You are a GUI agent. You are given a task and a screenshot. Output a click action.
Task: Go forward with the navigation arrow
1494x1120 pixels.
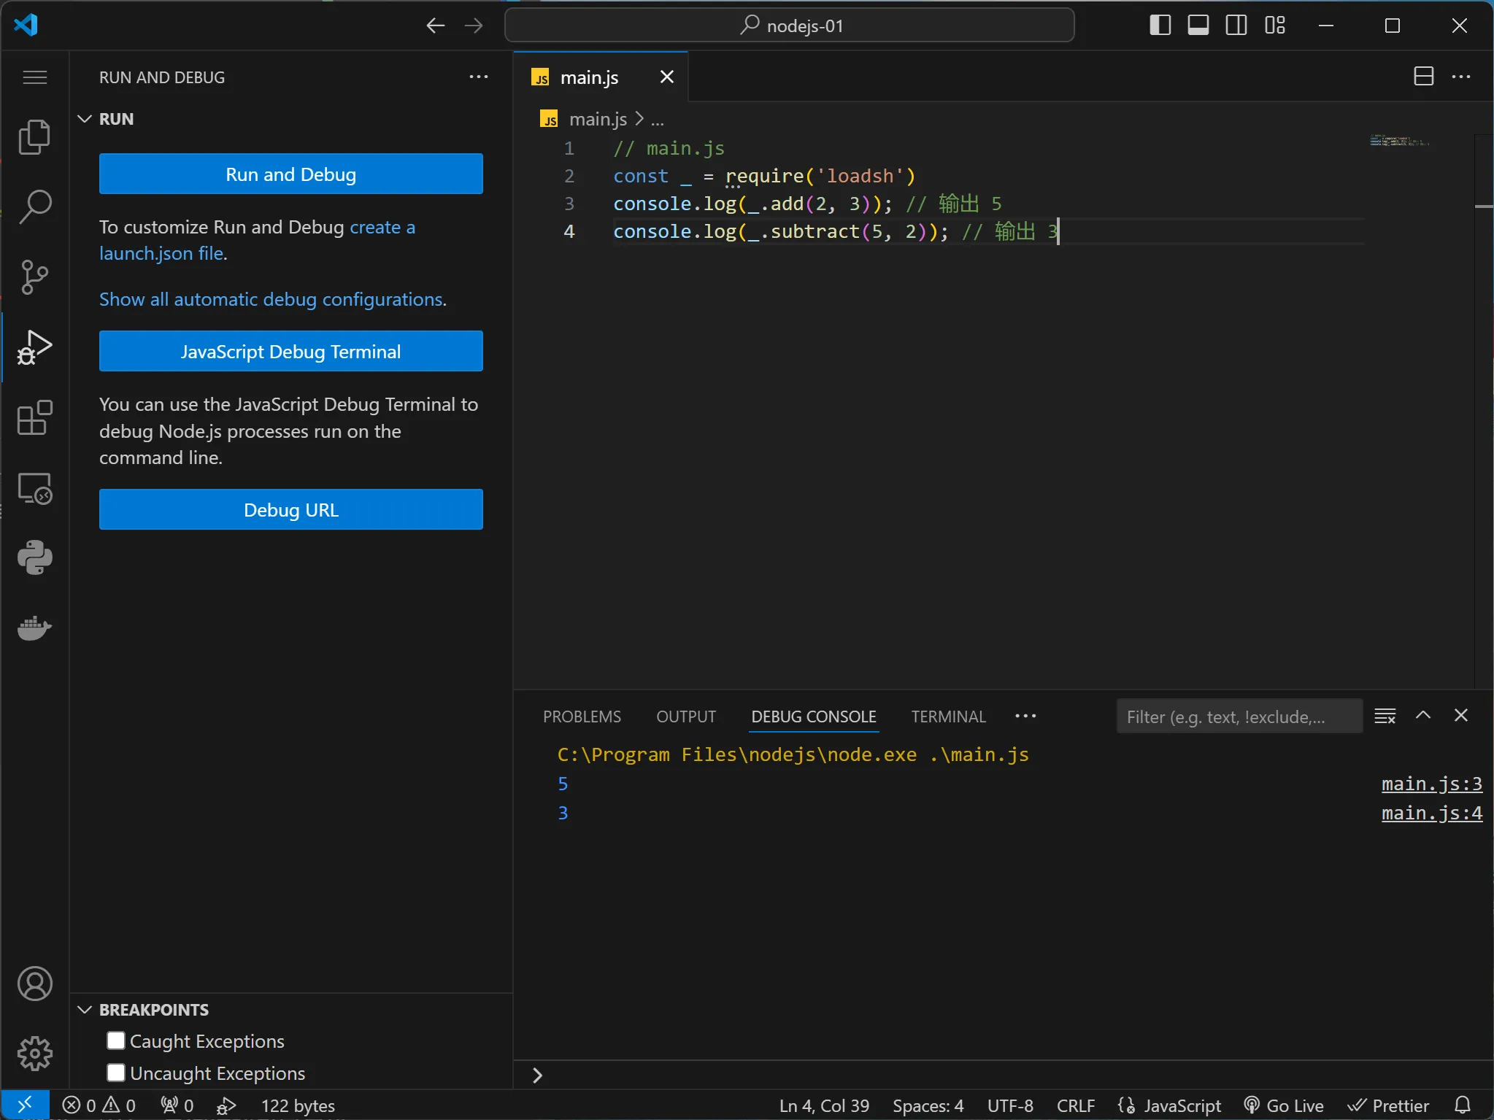click(474, 26)
